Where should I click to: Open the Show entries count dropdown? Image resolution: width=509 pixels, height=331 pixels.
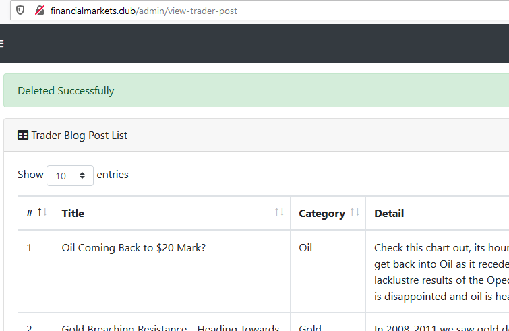pyautogui.click(x=70, y=175)
